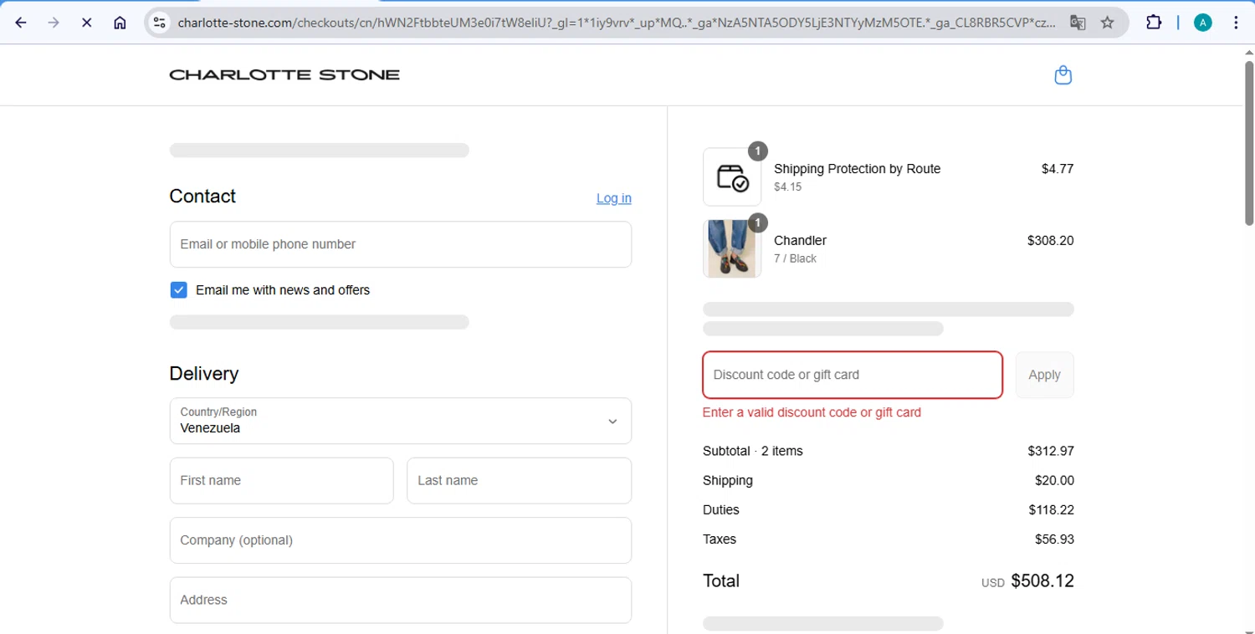Click the Discount code or gift card field
This screenshot has height=634, width=1255.
click(x=853, y=375)
